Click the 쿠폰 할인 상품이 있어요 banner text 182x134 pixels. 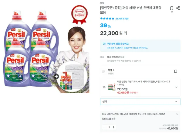[x=118, y=44]
